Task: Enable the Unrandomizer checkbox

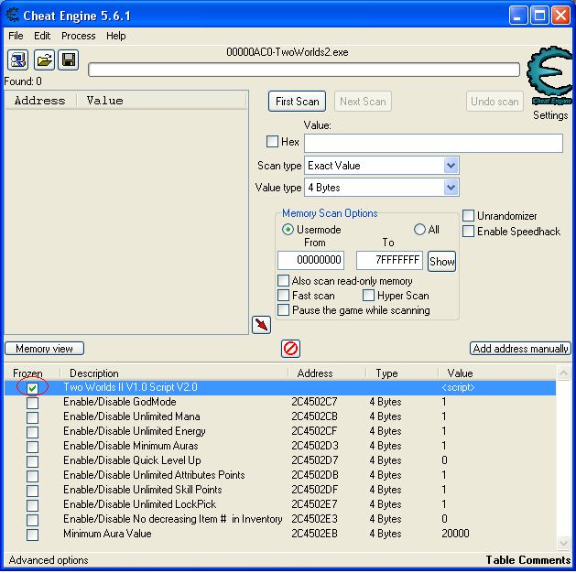Action: tap(468, 215)
